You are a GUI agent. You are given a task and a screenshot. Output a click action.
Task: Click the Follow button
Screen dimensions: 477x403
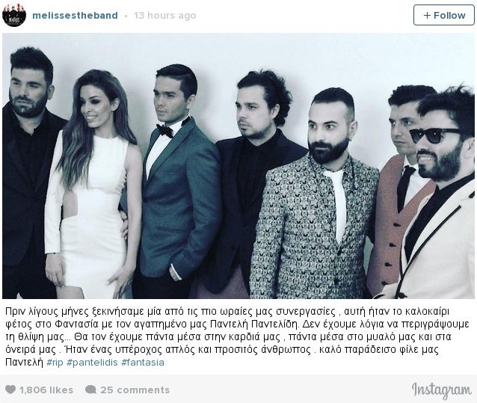(444, 15)
